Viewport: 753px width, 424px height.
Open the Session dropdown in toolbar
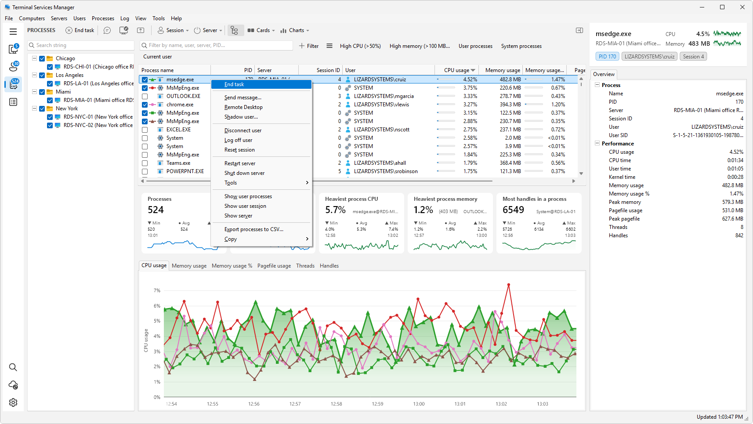[x=173, y=30]
